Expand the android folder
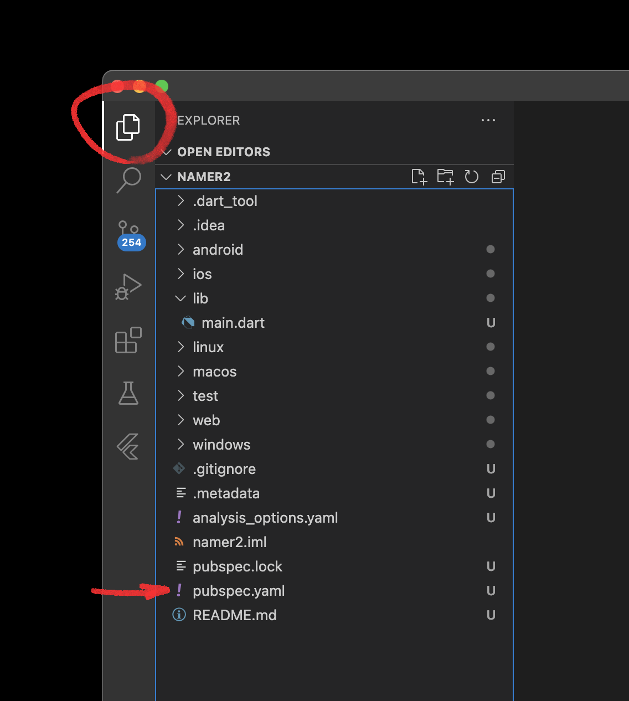The image size is (629, 701). pos(218,250)
